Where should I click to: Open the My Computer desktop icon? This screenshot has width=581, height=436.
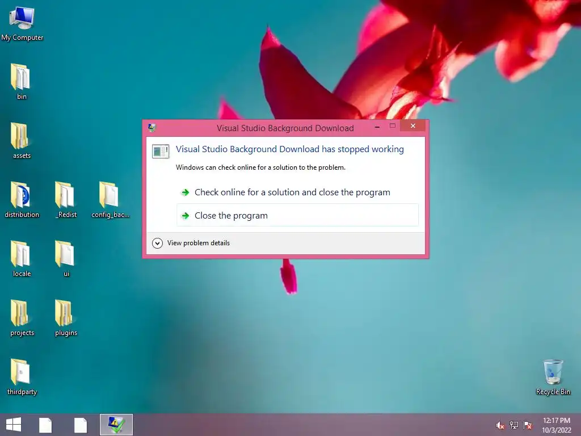pos(22,24)
